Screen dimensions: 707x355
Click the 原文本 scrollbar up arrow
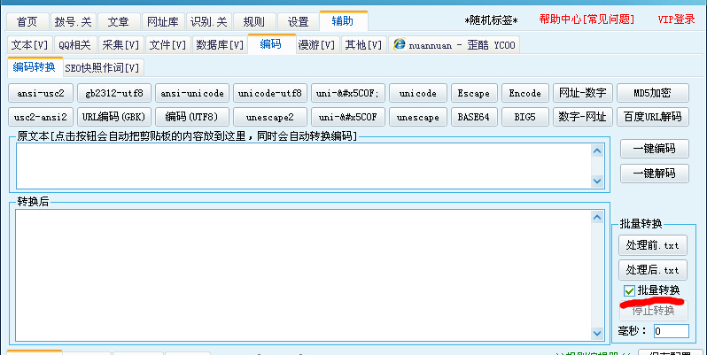(597, 150)
